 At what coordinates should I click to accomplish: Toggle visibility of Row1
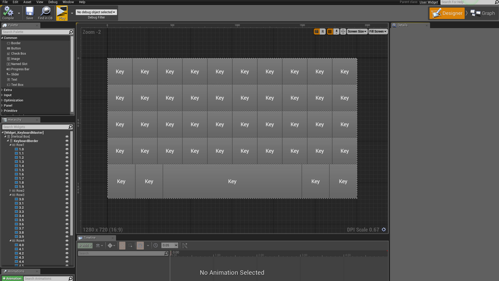(x=67, y=145)
